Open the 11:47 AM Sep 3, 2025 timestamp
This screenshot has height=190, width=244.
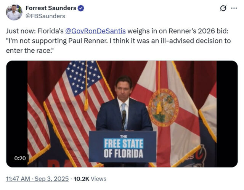coord(37,179)
